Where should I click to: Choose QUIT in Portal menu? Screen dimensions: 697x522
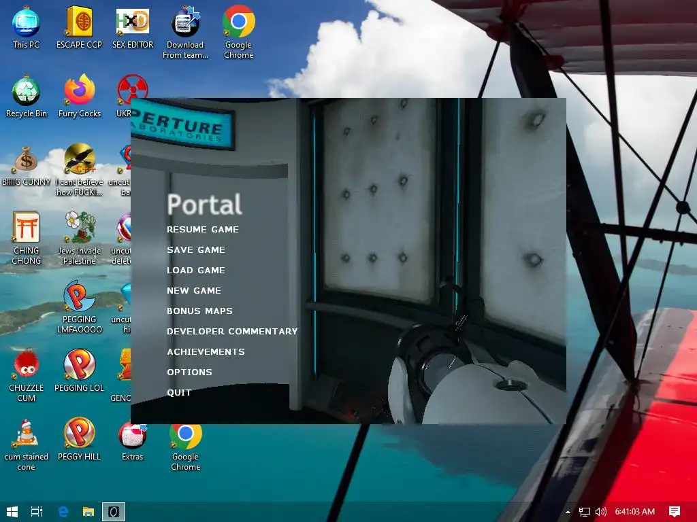click(x=179, y=393)
